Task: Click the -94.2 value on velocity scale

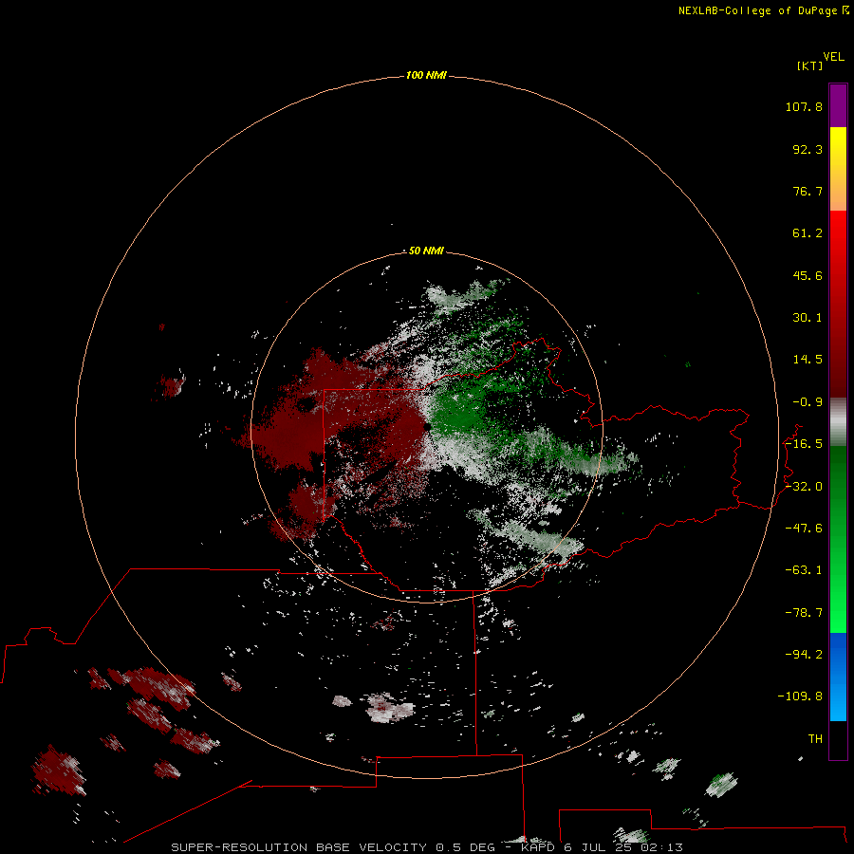Action: [x=804, y=654]
